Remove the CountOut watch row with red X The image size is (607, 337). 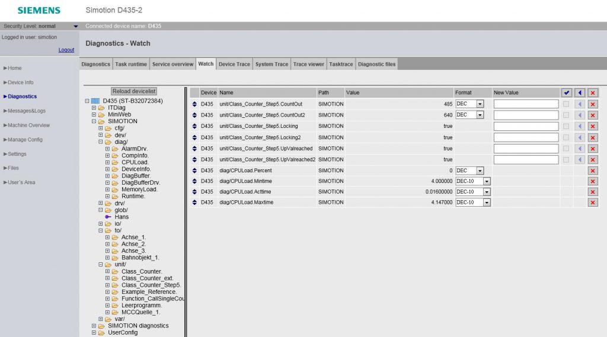point(593,104)
